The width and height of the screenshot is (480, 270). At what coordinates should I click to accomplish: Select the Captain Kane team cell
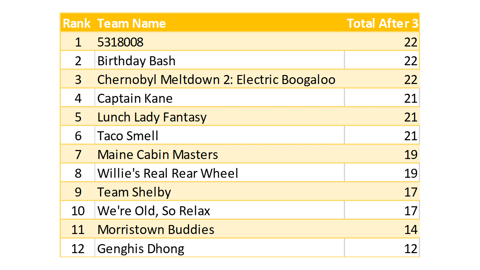coord(135,98)
